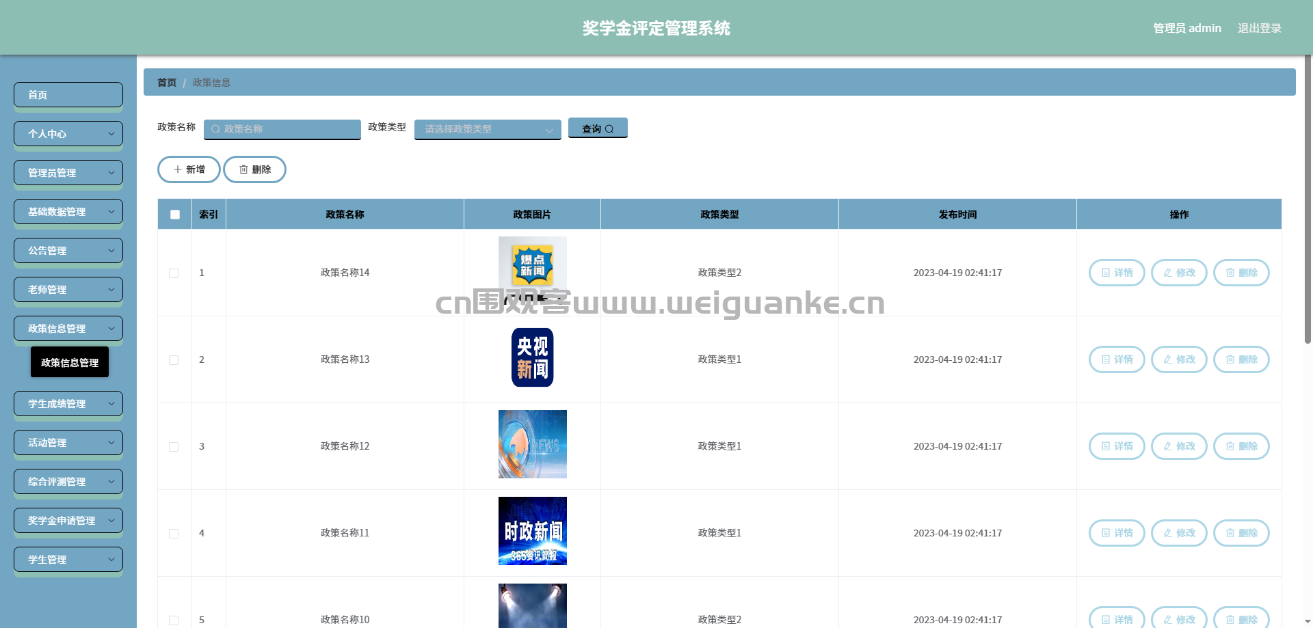Click 删除 trash icon for 政策名称11 row
The width and height of the screenshot is (1313, 628).
point(1230,533)
